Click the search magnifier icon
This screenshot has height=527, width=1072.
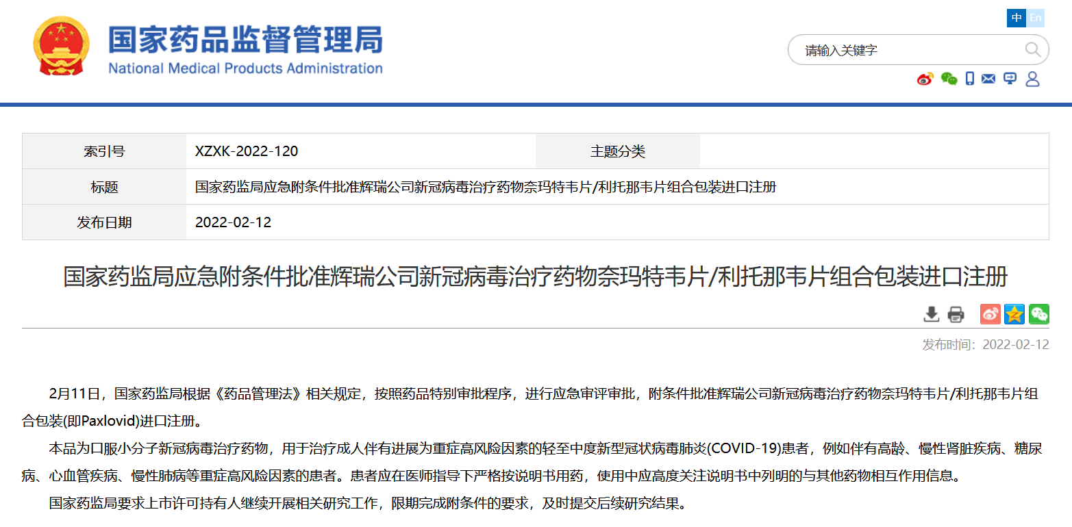click(1032, 49)
